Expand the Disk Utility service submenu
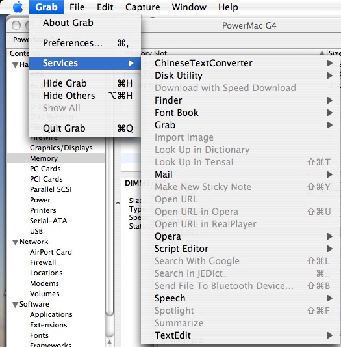341x347 pixels. 240,76
